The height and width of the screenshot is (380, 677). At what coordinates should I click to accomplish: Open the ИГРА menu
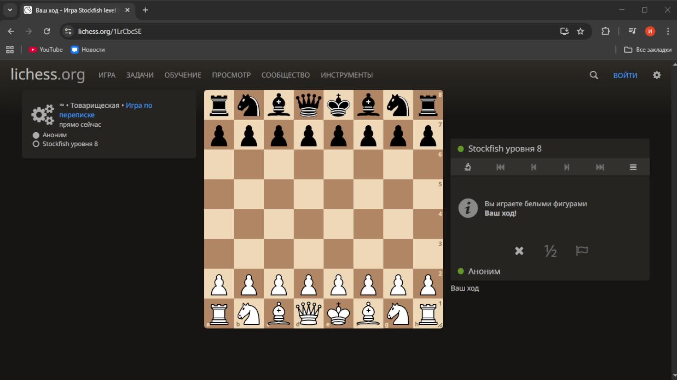(107, 75)
